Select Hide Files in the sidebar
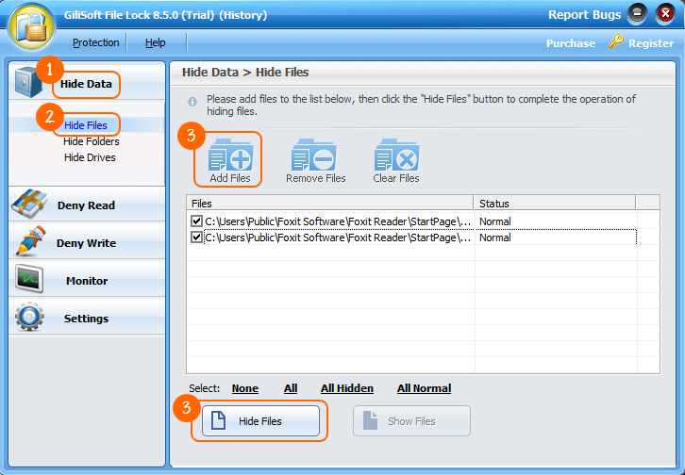The width and height of the screenshot is (685, 475). pyautogui.click(x=86, y=125)
